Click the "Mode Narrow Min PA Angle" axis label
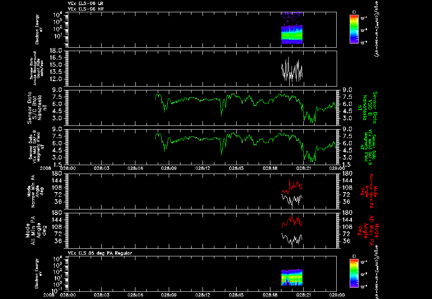 tap(35, 191)
